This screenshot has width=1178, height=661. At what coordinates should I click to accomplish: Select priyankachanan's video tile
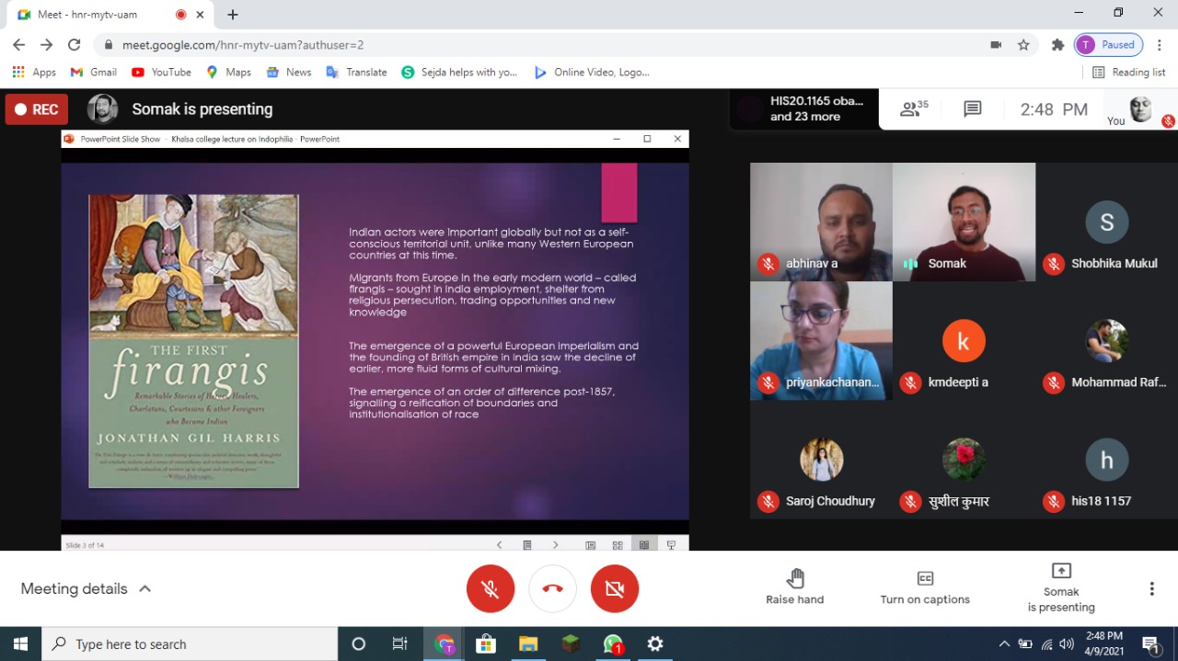tap(821, 340)
